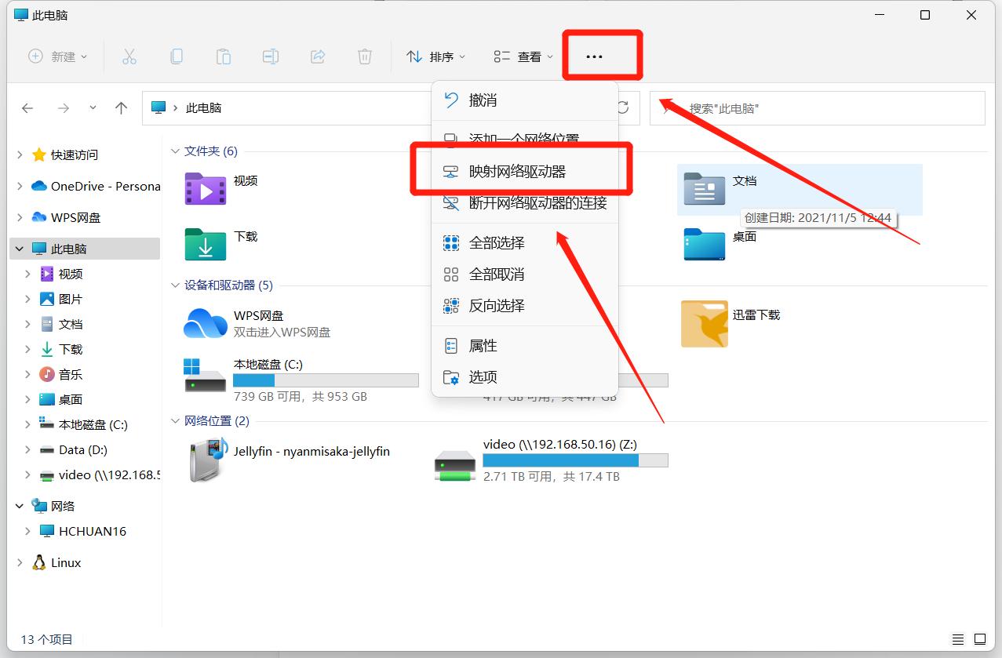Screen dimensions: 1002x658
Task: Click the Rename icon in the toolbar
Action: pyautogui.click(x=270, y=56)
